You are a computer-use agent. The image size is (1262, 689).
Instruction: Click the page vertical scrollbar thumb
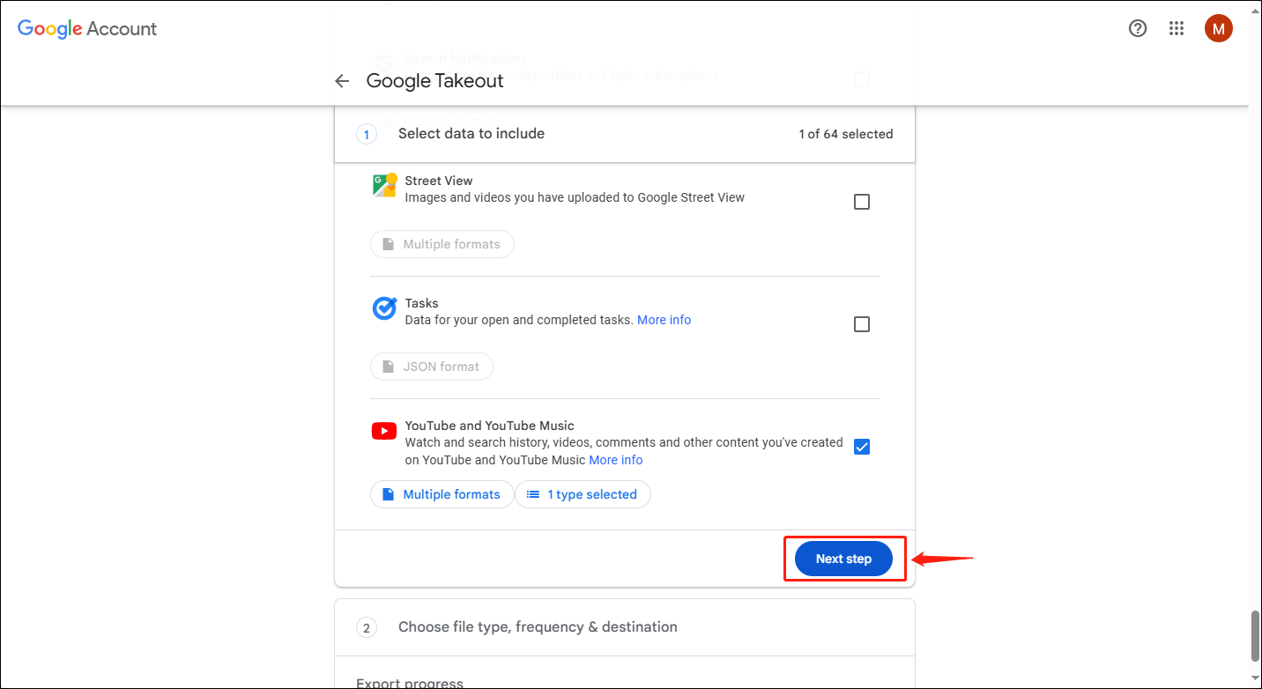click(1255, 634)
